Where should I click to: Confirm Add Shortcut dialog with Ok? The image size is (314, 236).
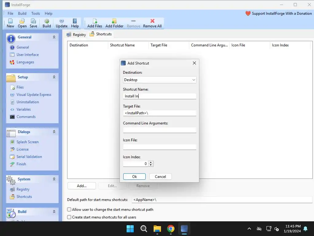tap(134, 177)
